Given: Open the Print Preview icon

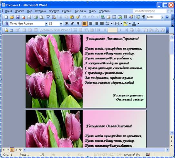Looking at the screenshot, I should click(x=42, y=17).
